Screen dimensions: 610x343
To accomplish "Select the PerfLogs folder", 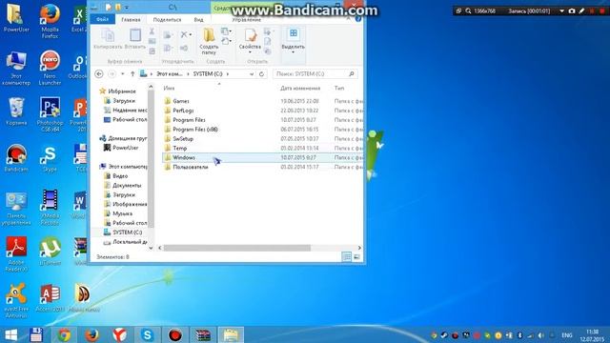I will (x=183, y=111).
